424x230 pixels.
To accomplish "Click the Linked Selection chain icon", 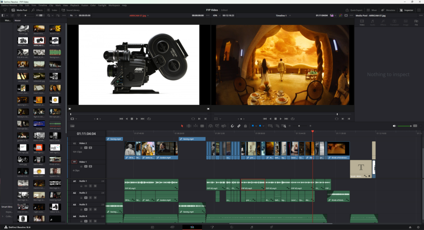I will 239,126.
